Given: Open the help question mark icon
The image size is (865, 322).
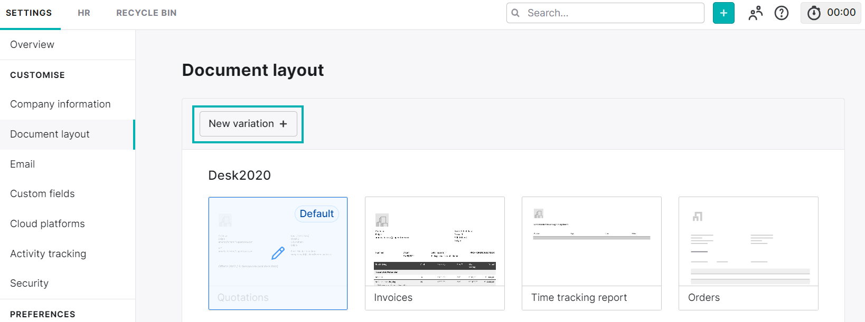Looking at the screenshot, I should (782, 13).
